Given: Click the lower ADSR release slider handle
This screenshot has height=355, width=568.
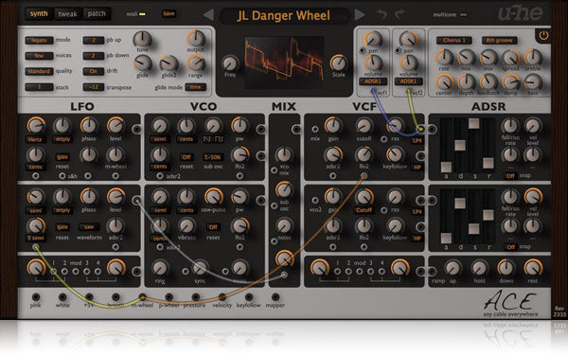Looking at the screenshot, I should click(x=488, y=215).
